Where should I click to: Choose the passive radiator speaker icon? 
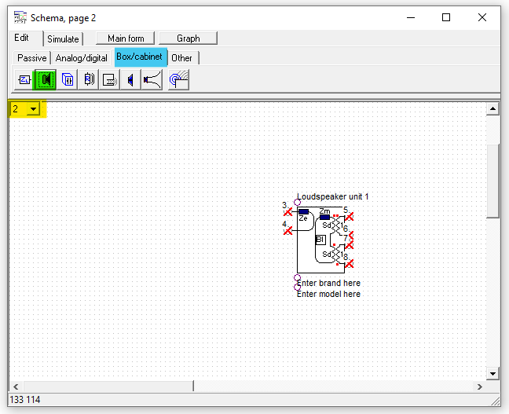pos(89,79)
